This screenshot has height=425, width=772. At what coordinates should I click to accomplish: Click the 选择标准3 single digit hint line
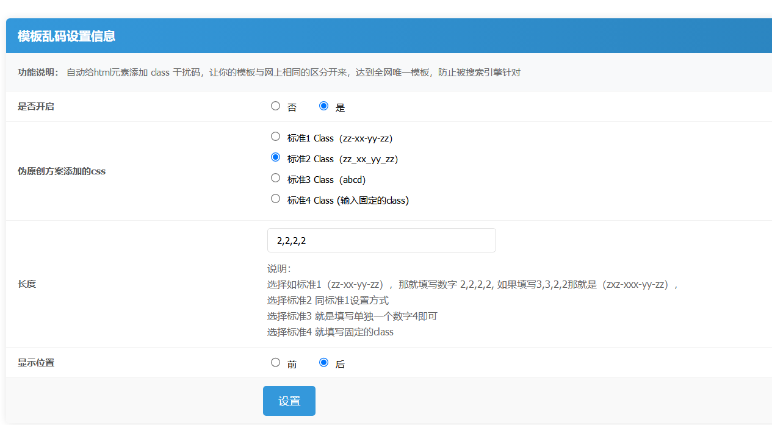(x=352, y=316)
